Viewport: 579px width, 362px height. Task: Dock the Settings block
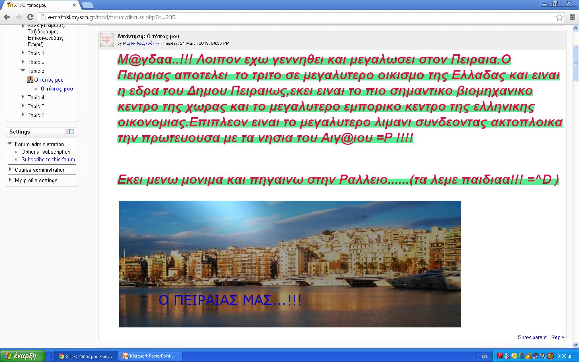pyautogui.click(x=72, y=132)
